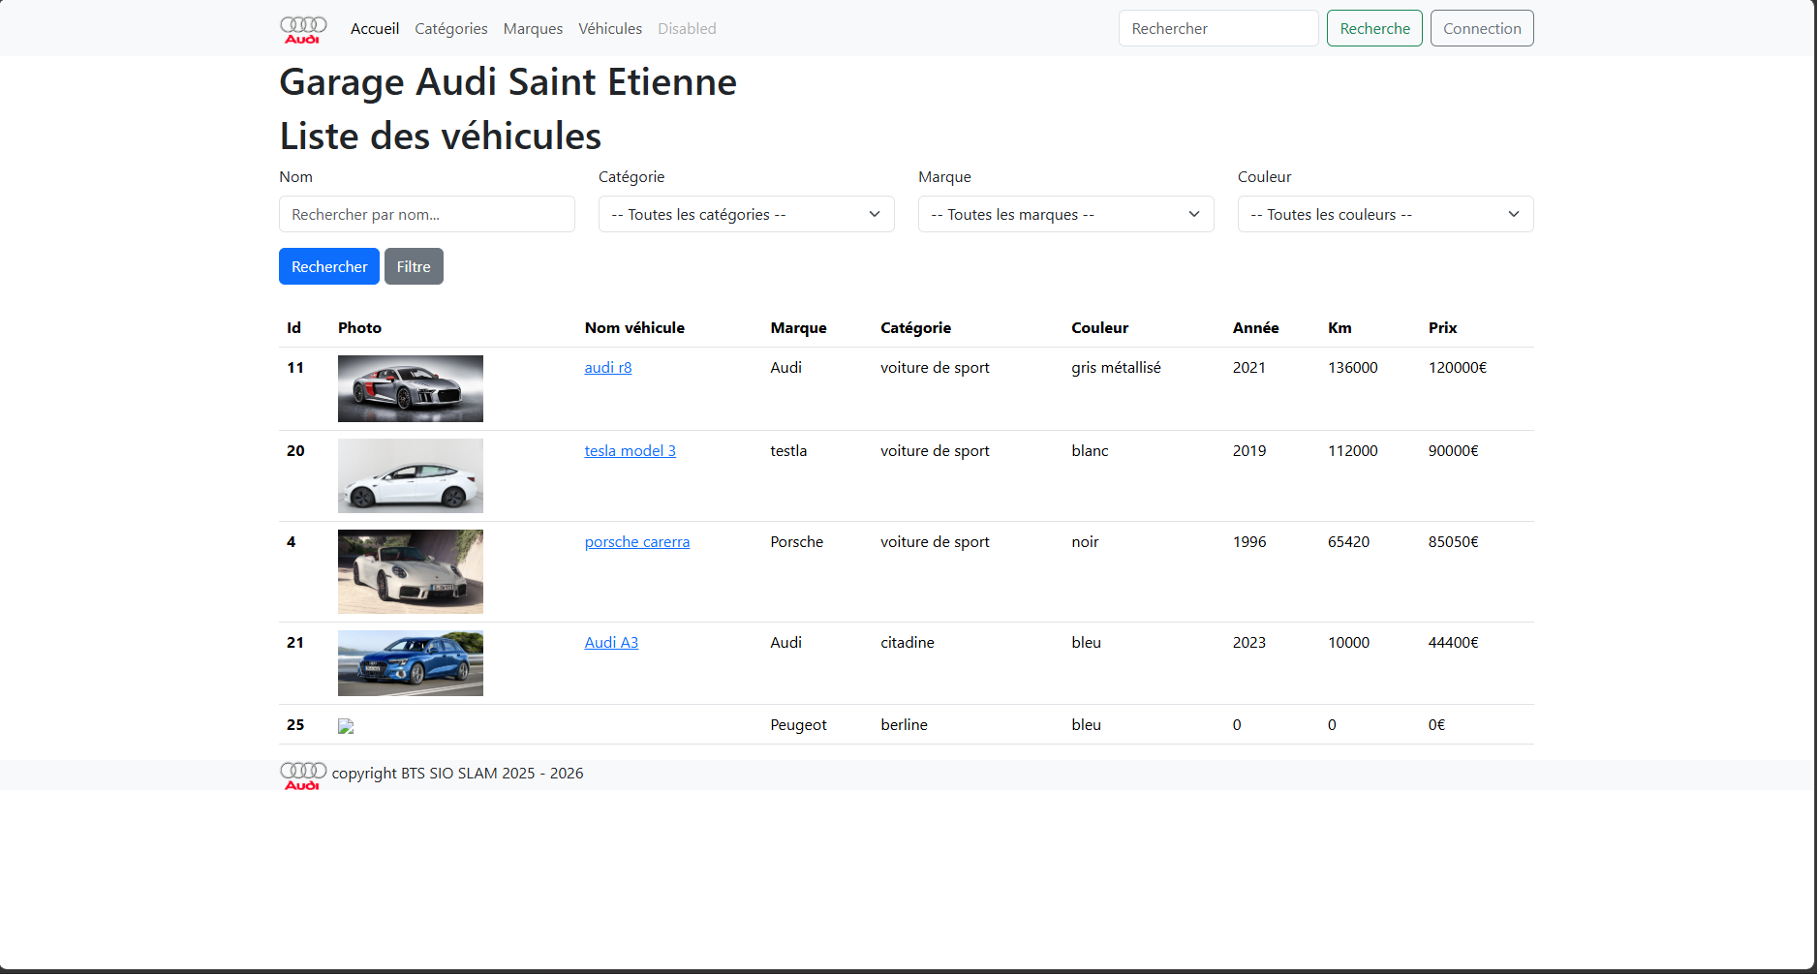Click the testla brand cell
The height and width of the screenshot is (974, 1817).
point(788,451)
